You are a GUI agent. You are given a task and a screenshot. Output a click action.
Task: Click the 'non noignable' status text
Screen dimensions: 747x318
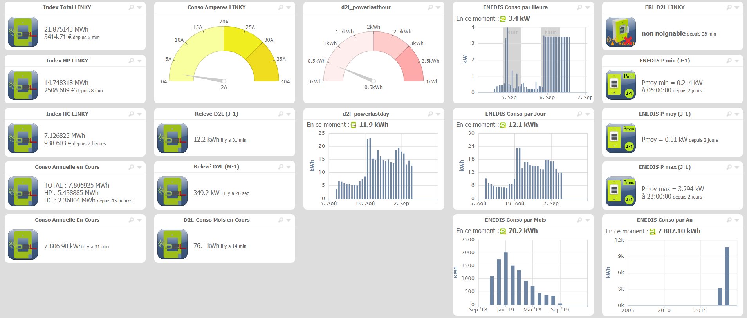[664, 34]
